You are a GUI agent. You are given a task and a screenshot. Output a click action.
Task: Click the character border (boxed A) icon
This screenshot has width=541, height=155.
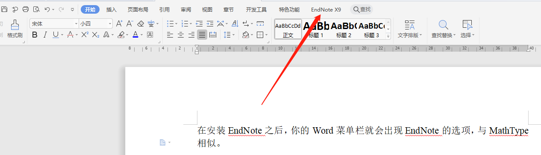click(150, 35)
